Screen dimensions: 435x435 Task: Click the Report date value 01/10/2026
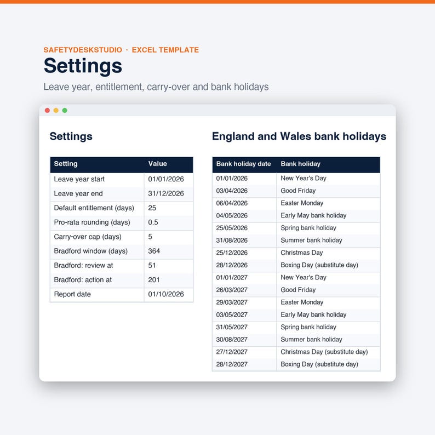[x=166, y=294]
